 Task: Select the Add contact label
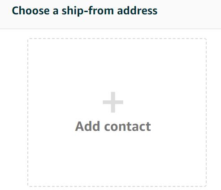[x=113, y=126]
